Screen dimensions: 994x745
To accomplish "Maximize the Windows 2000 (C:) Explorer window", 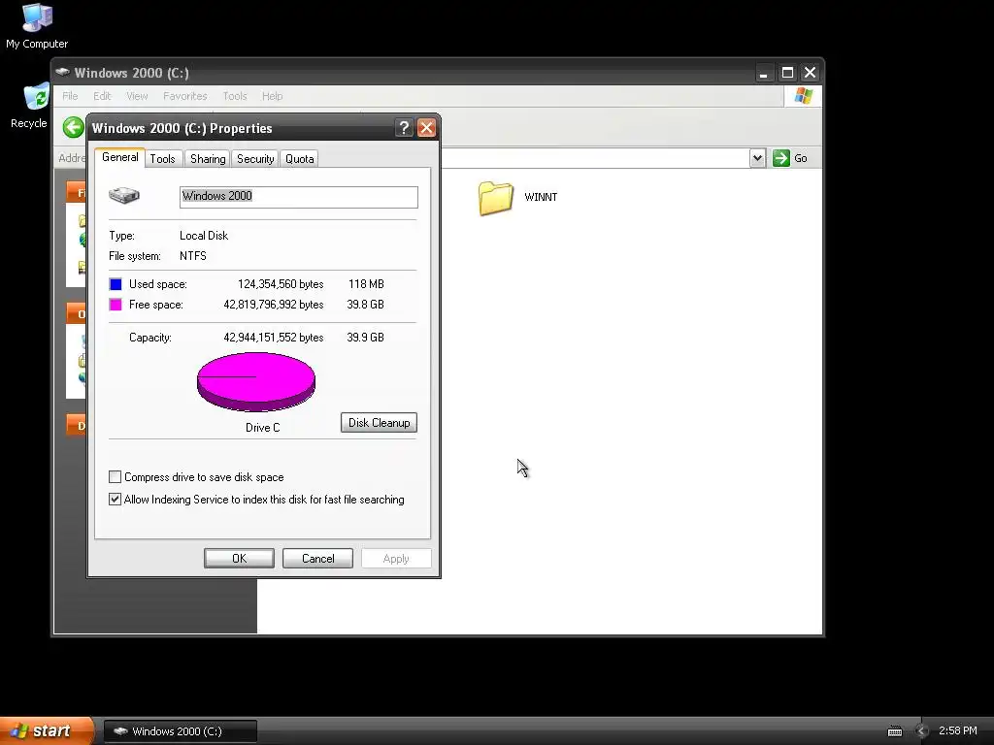I will pos(787,73).
